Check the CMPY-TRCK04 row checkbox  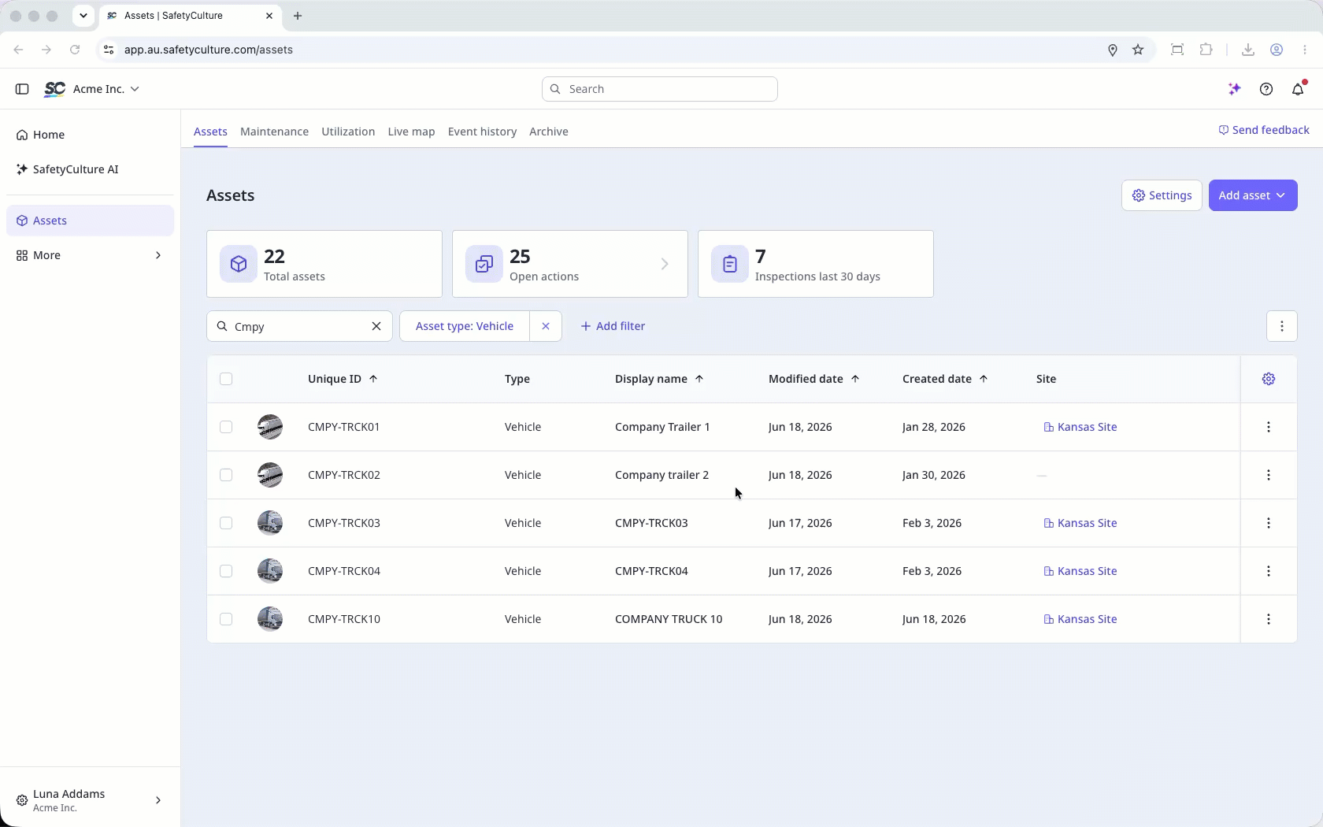(x=226, y=571)
